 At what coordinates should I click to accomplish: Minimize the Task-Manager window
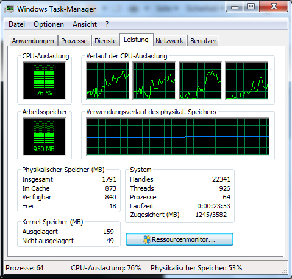coord(235,7)
